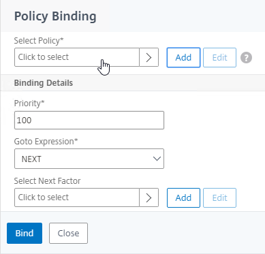Click the blue Bind button

pyautogui.click(x=25, y=233)
